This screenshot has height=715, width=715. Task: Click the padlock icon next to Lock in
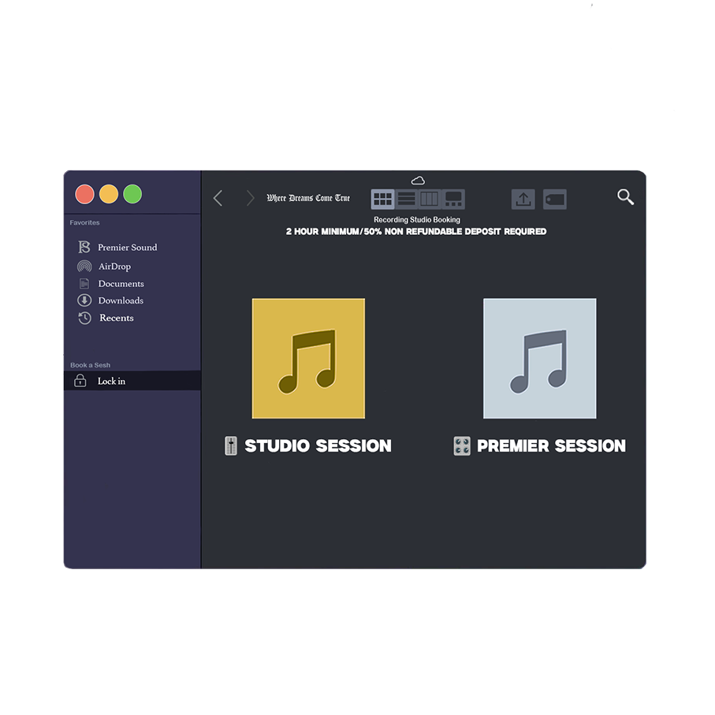[x=80, y=381]
